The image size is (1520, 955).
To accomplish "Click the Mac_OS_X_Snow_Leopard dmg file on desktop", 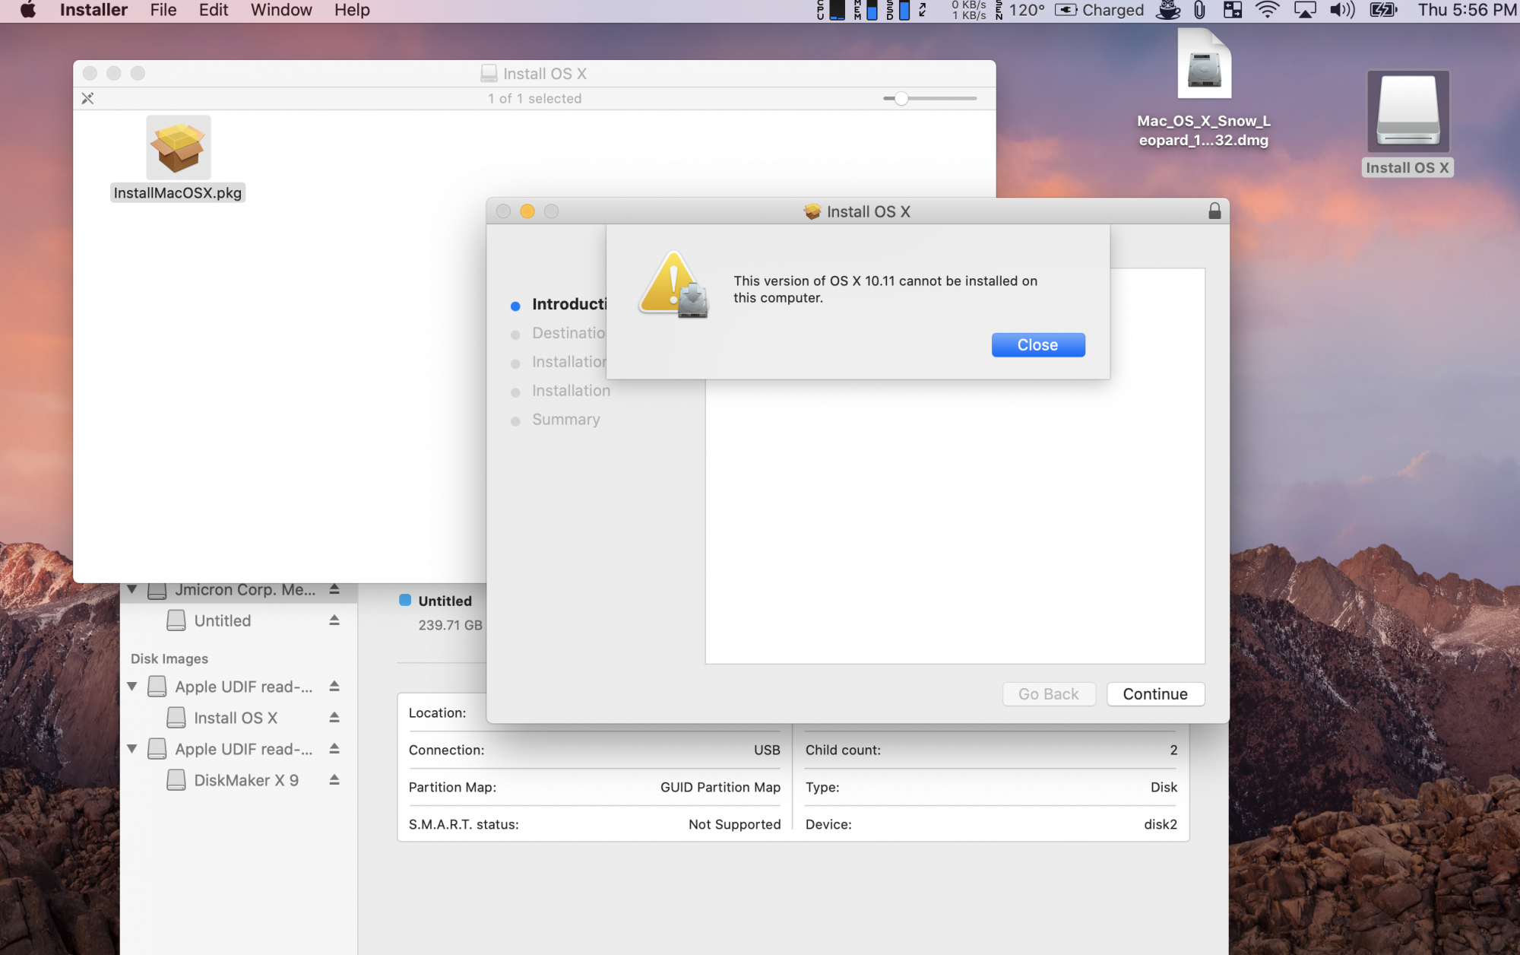I will coord(1204,65).
